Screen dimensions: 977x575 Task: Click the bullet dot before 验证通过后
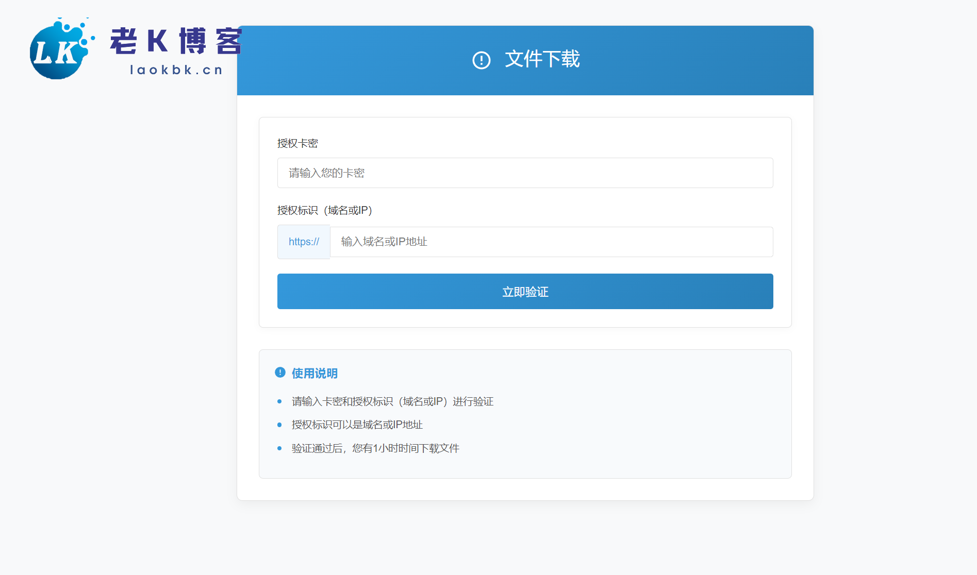(279, 448)
